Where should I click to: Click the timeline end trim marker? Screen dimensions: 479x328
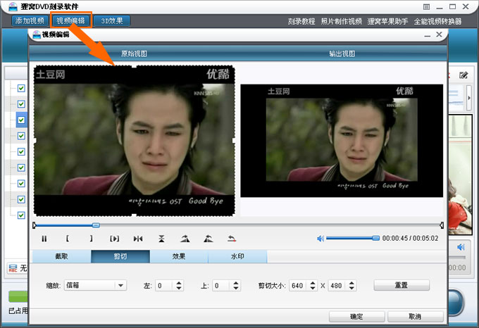[x=442, y=225]
